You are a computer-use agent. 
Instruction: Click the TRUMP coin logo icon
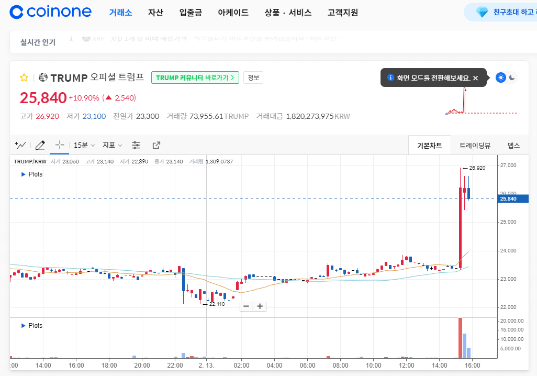click(43, 78)
